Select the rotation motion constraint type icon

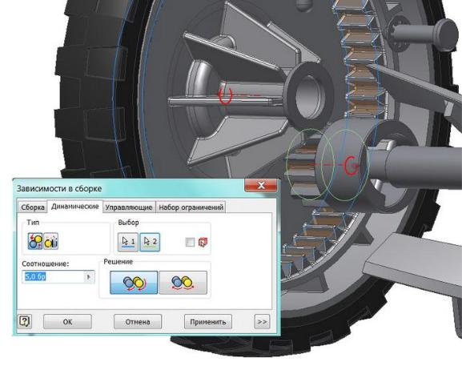[x=35, y=241]
